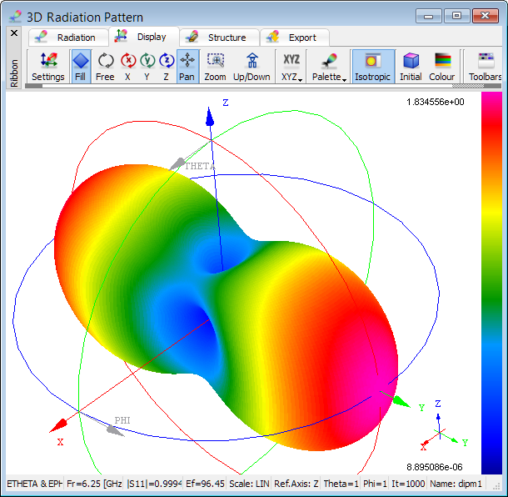Toggle the Isotropic display option

[x=372, y=66]
